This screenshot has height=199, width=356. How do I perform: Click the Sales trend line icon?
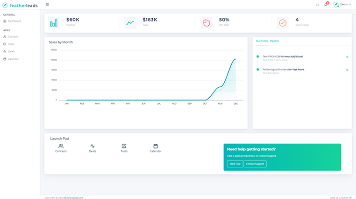click(130, 22)
